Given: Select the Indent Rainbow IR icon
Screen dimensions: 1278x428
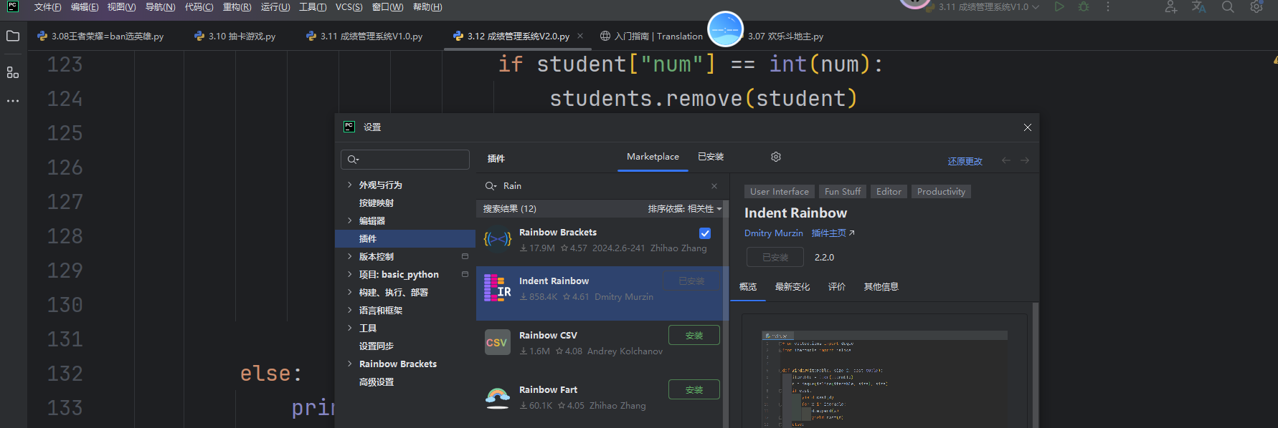Looking at the screenshot, I should click(x=498, y=288).
